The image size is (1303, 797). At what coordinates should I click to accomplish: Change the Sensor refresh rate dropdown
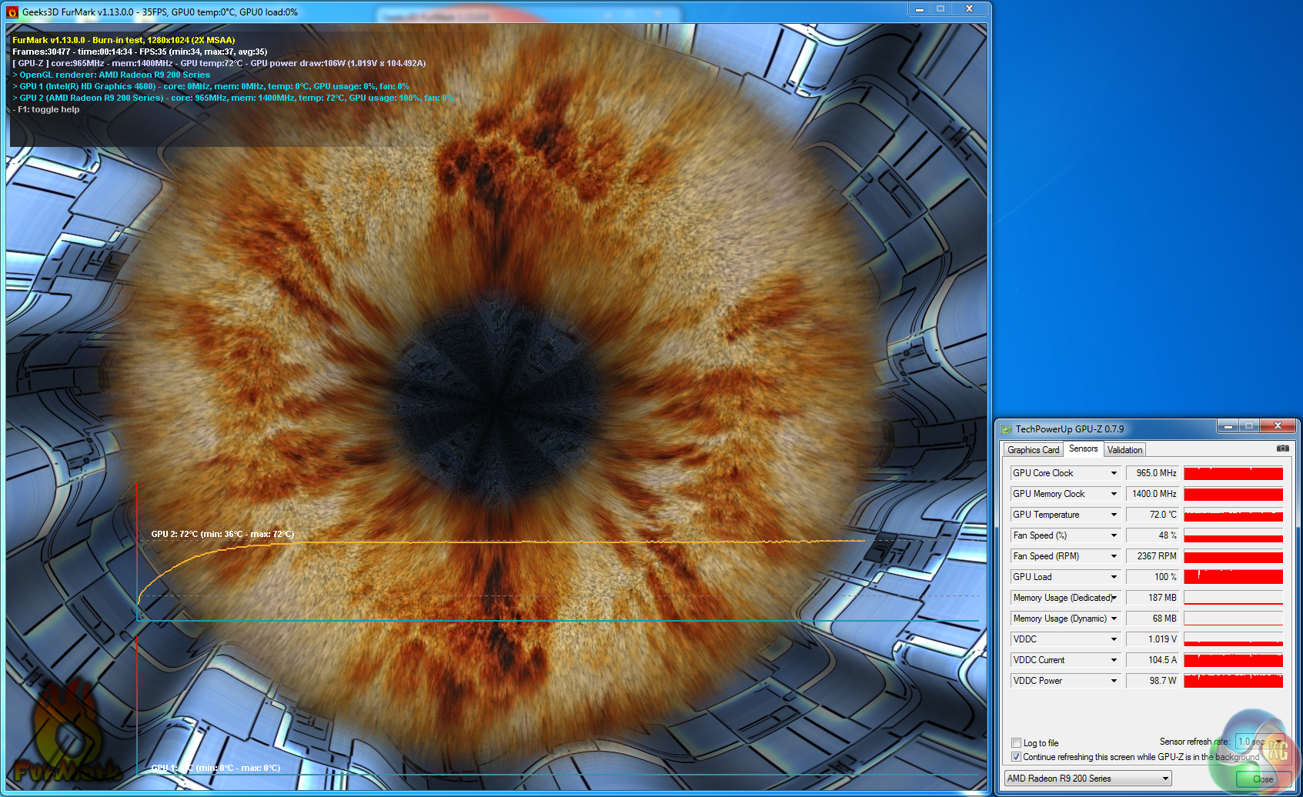tap(1258, 742)
